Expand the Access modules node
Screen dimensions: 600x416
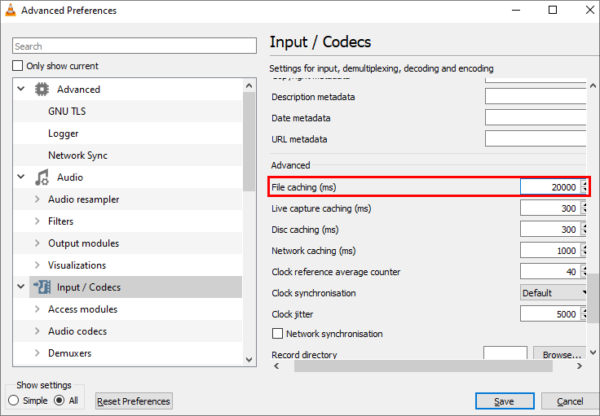(37, 309)
